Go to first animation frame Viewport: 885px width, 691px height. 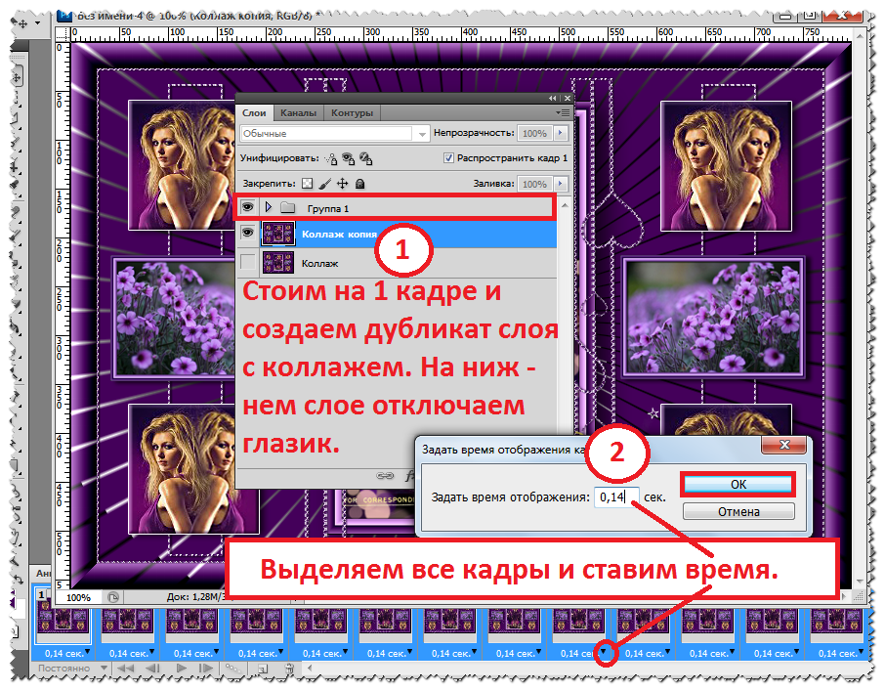125,669
